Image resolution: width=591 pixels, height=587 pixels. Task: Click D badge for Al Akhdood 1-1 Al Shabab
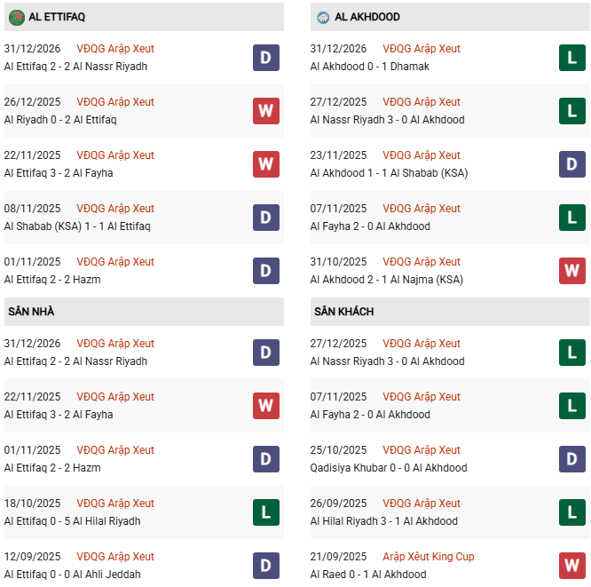click(572, 164)
